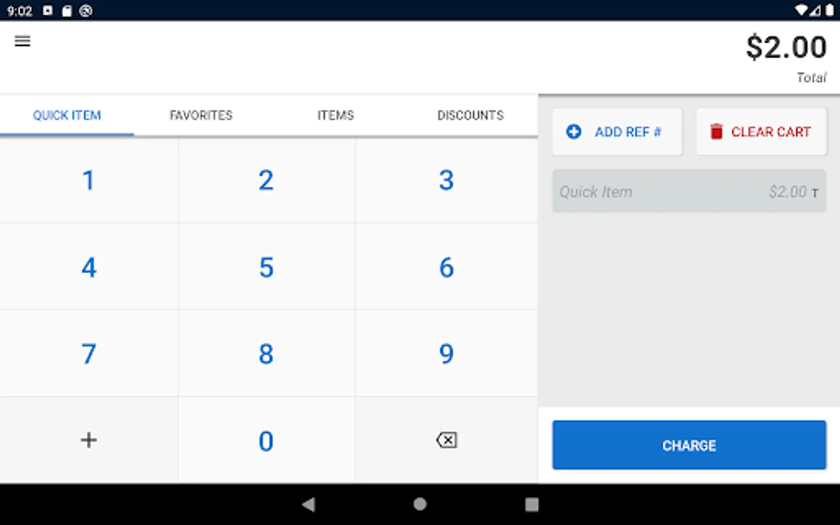Click the Total label under amount

(x=811, y=78)
